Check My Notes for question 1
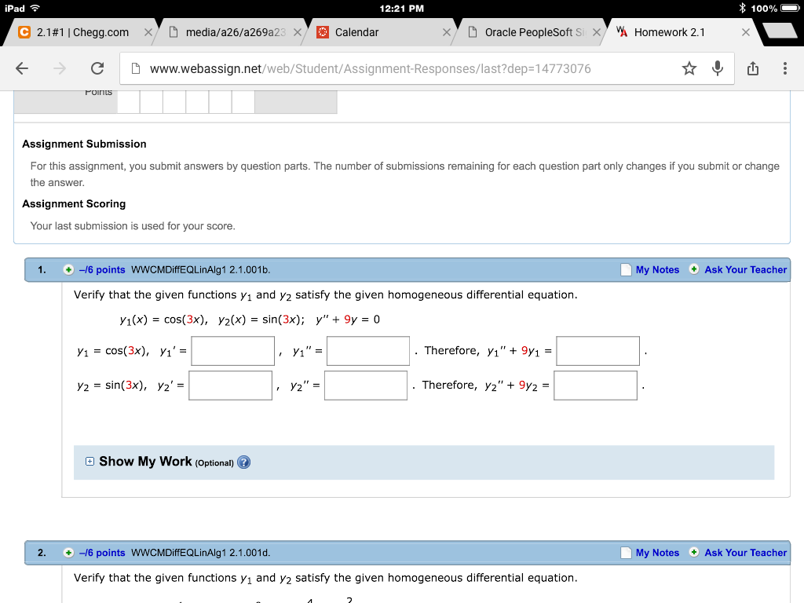 pyautogui.click(x=625, y=269)
